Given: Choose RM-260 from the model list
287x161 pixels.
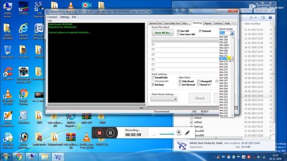Looking at the screenshot, I should (224, 37).
